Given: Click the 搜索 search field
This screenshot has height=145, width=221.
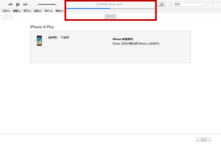Looking at the screenshot, I should [x=186, y=4].
